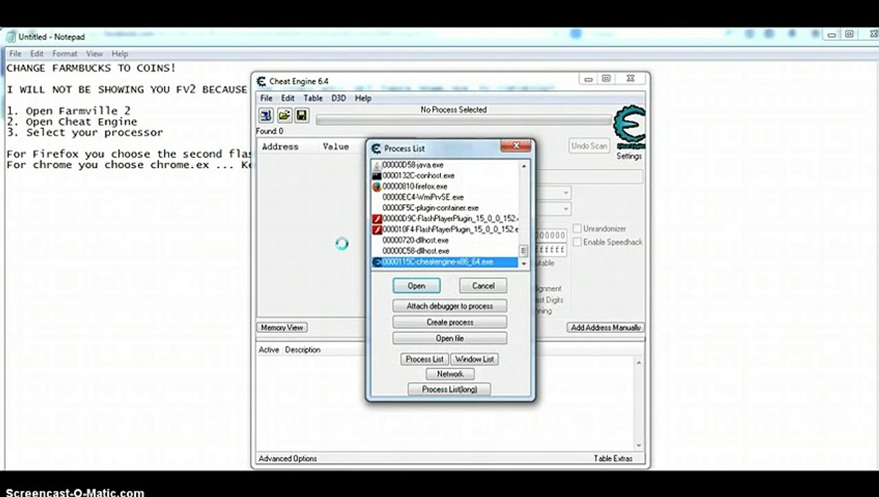Open Cheat Engine Edit menu
Image resolution: width=879 pixels, height=497 pixels.
click(x=287, y=98)
